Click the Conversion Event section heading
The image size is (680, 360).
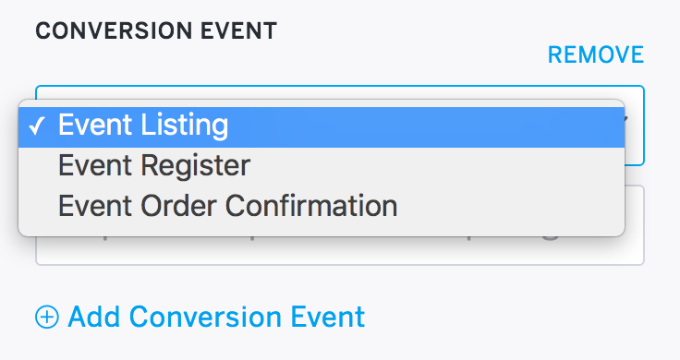(156, 31)
